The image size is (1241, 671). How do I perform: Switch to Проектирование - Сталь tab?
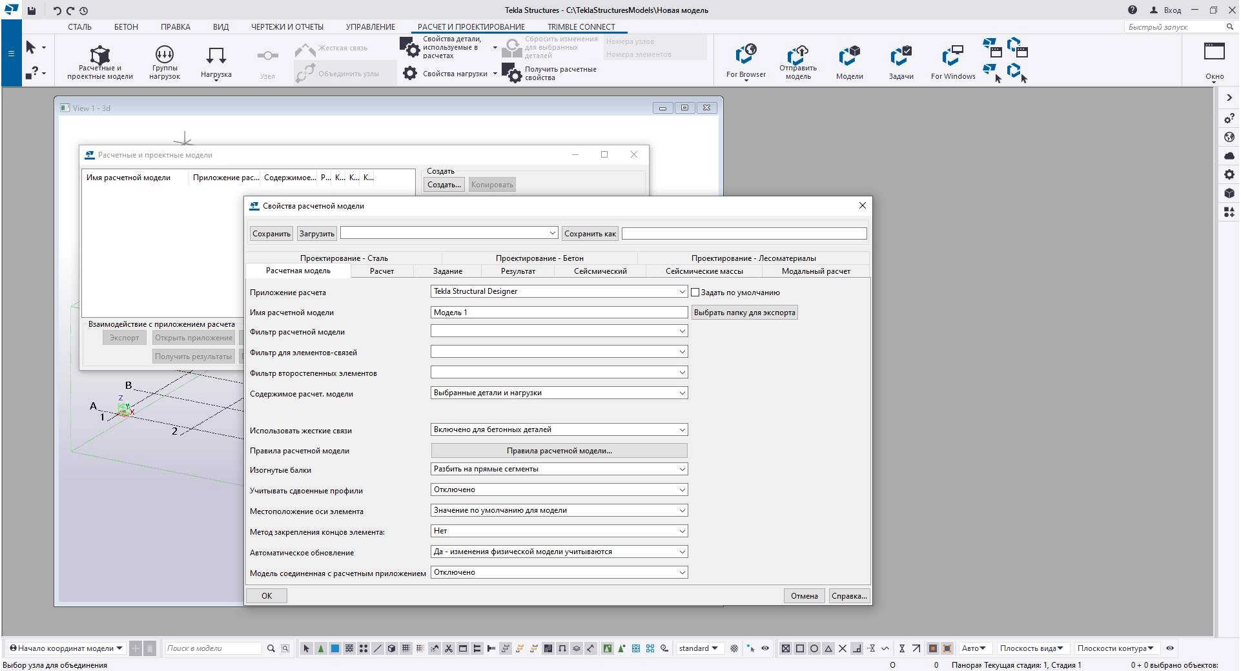(344, 258)
